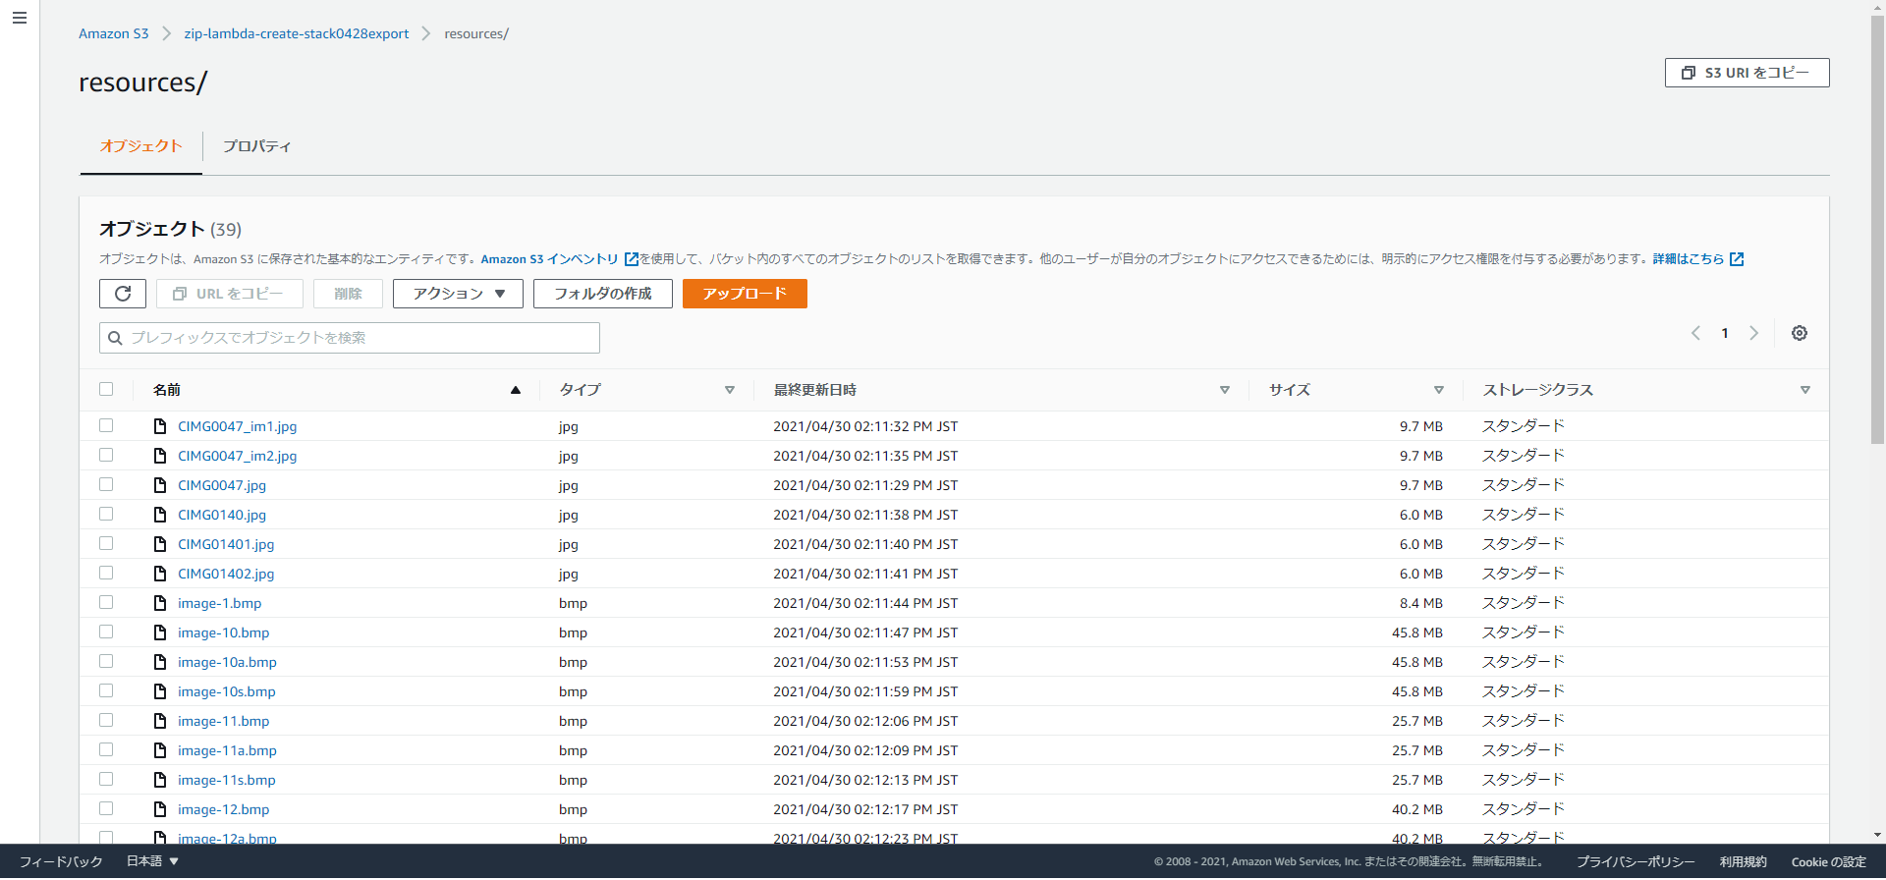Click the 削除 button
Viewport: 1886px width, 880px height.
(348, 294)
